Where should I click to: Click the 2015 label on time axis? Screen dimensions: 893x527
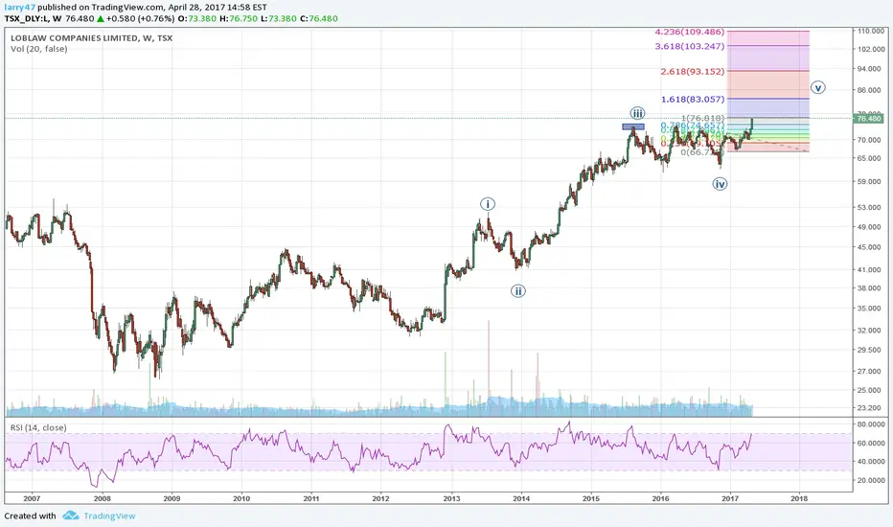click(x=591, y=498)
